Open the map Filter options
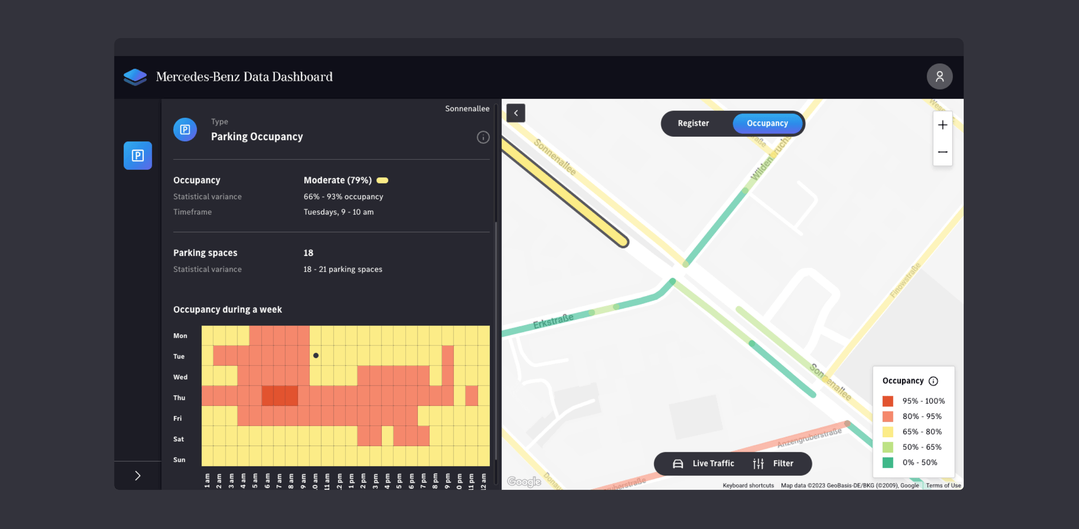The width and height of the screenshot is (1079, 529). click(773, 464)
